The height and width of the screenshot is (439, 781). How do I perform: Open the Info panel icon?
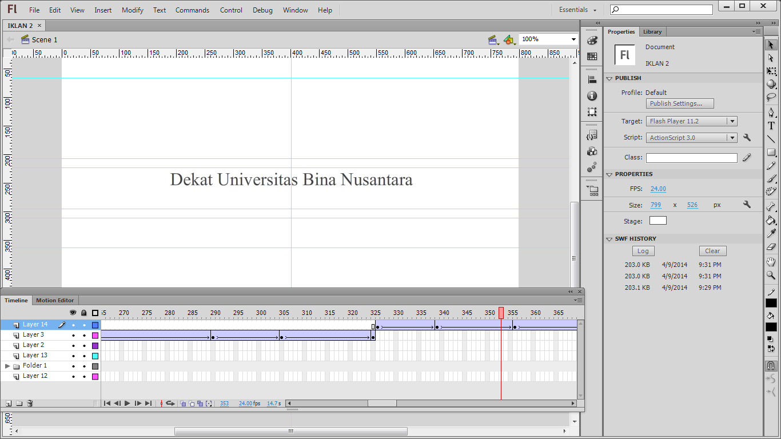[x=592, y=96]
